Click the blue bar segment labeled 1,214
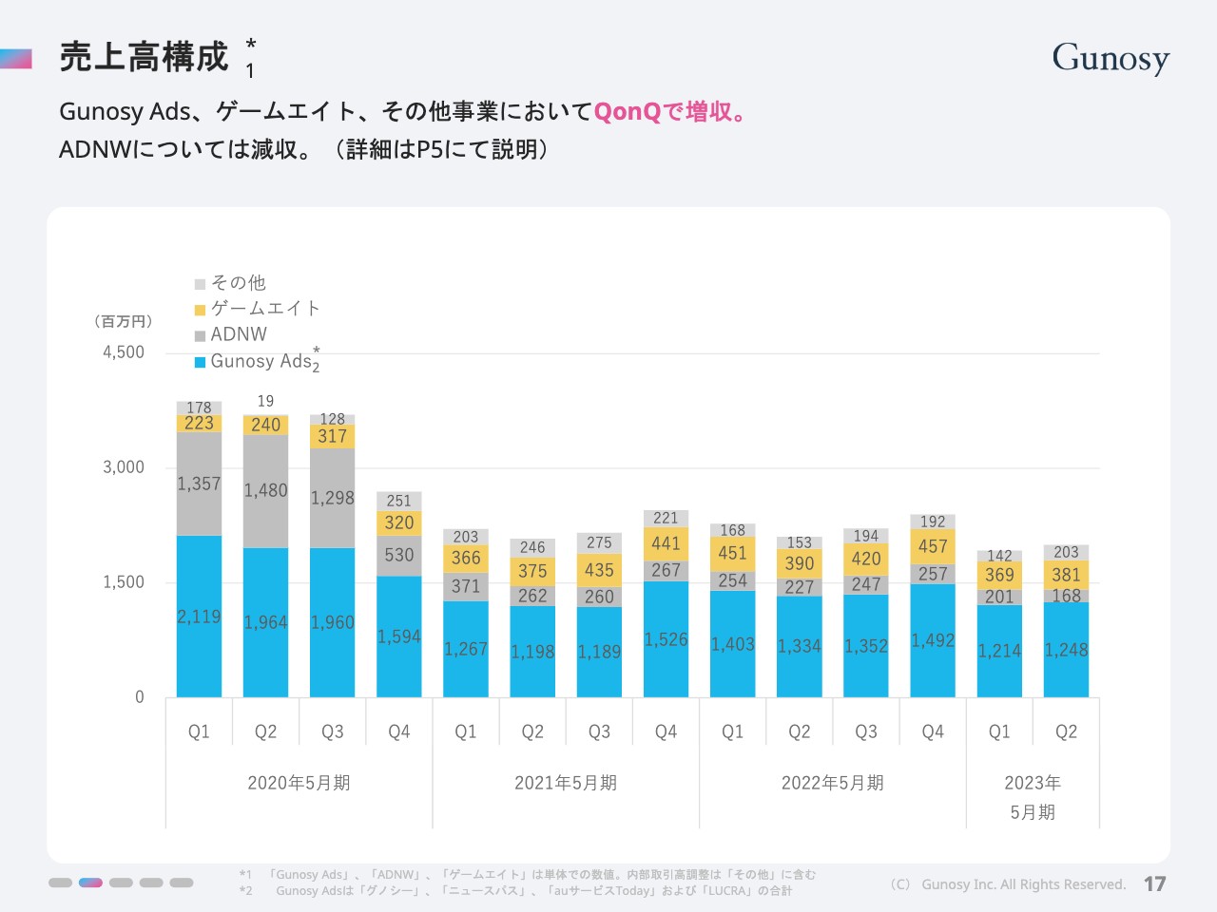The height and width of the screenshot is (912, 1217). click(999, 651)
